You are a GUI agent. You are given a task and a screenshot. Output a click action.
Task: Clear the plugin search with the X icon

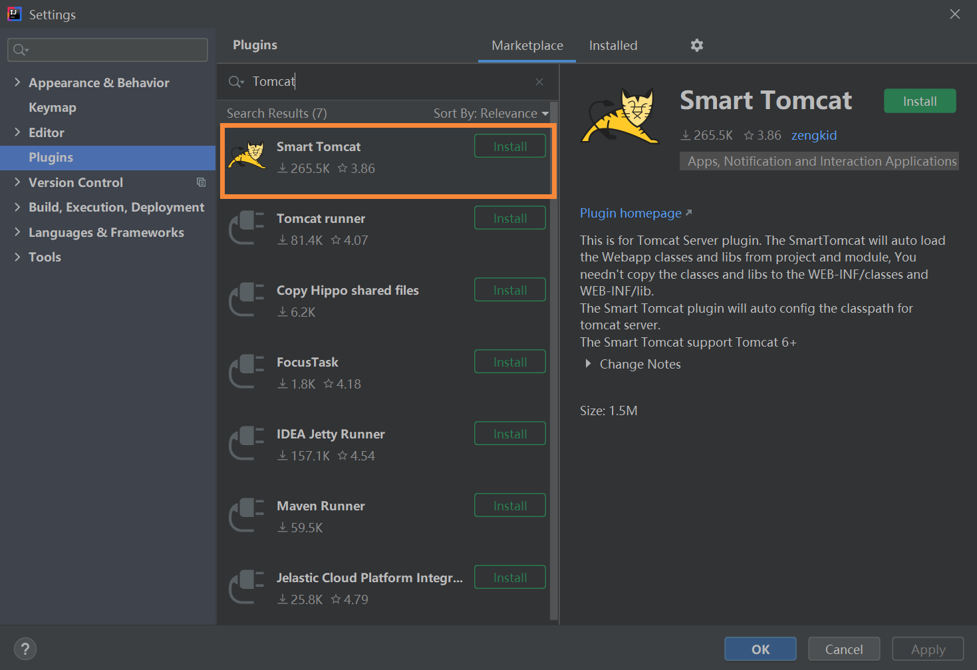539,82
